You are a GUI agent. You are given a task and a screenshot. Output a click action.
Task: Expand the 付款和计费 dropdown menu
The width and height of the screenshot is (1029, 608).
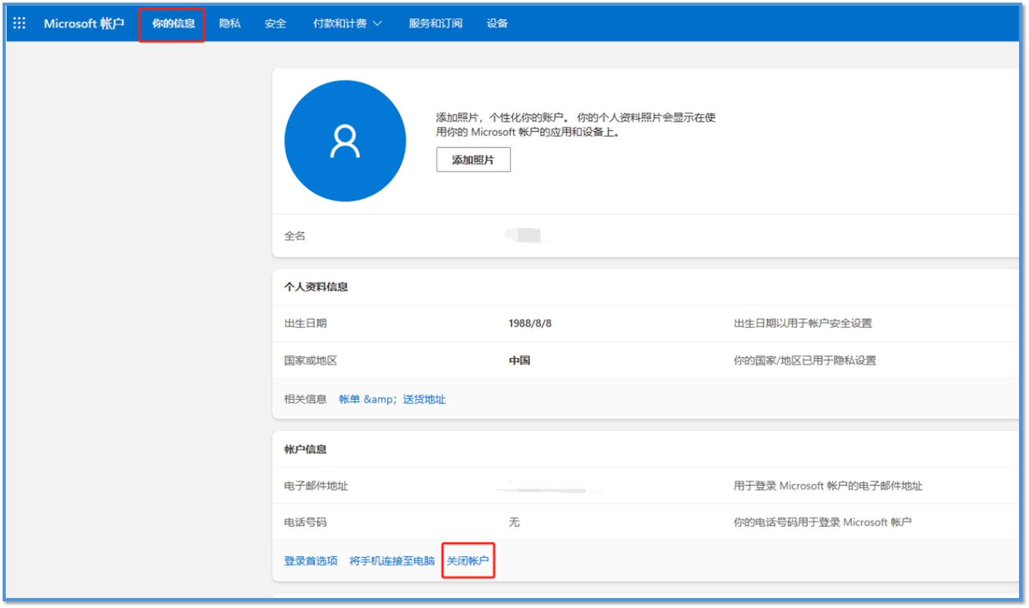coord(348,24)
